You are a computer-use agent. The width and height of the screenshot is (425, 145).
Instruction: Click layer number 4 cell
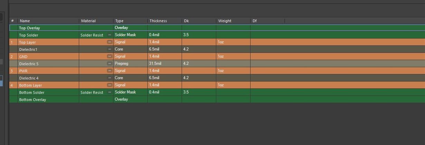pos(13,85)
